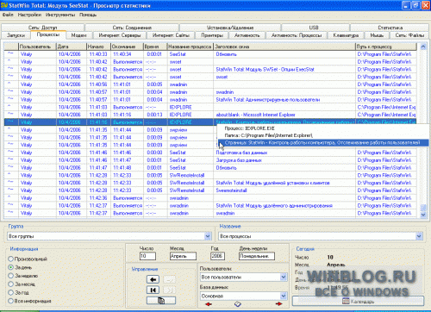Select the row titled Sweremoteinstall
The height and width of the screenshot is (312, 431).
[x=210, y=190]
